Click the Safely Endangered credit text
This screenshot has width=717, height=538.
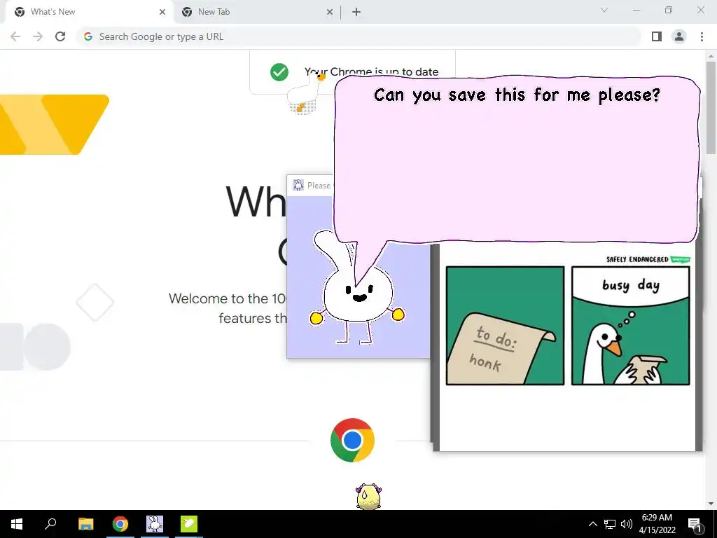pyautogui.click(x=637, y=259)
